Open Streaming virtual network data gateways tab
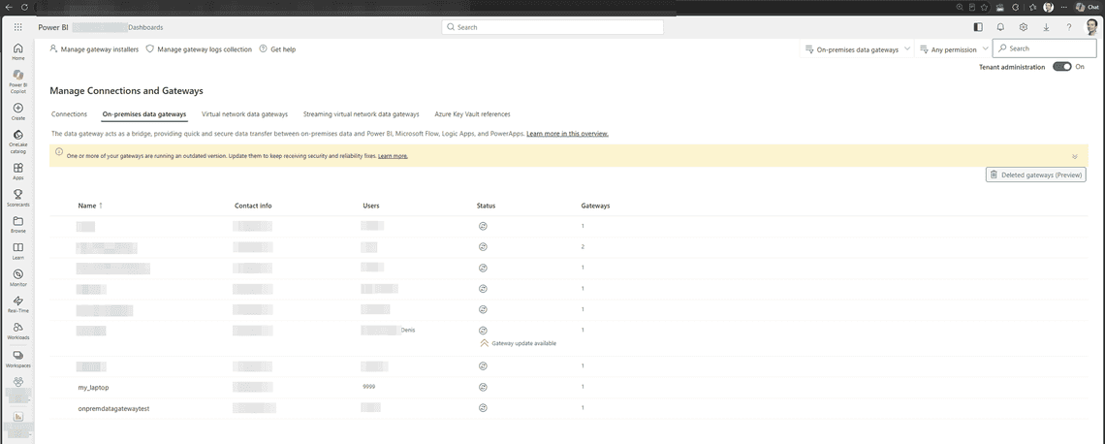Image resolution: width=1105 pixels, height=444 pixels. 361,114
